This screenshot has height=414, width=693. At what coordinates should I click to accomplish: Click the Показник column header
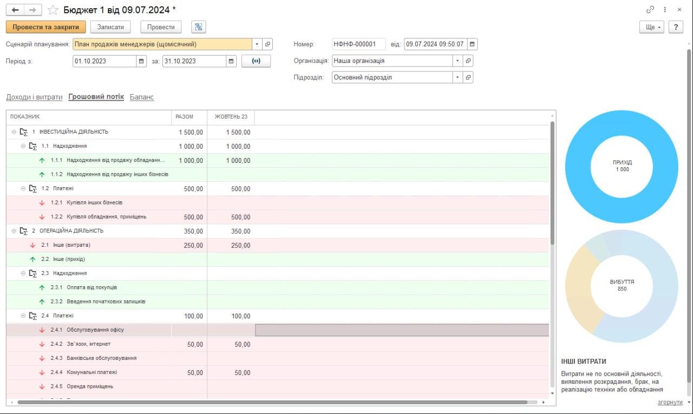[x=89, y=117]
